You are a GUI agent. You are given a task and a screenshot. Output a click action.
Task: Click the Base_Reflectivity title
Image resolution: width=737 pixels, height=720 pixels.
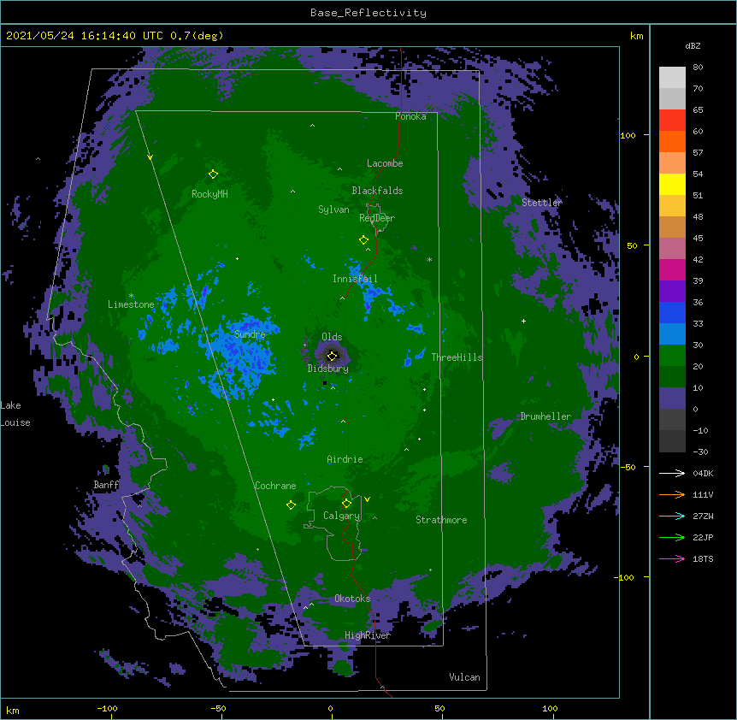pyautogui.click(x=368, y=13)
